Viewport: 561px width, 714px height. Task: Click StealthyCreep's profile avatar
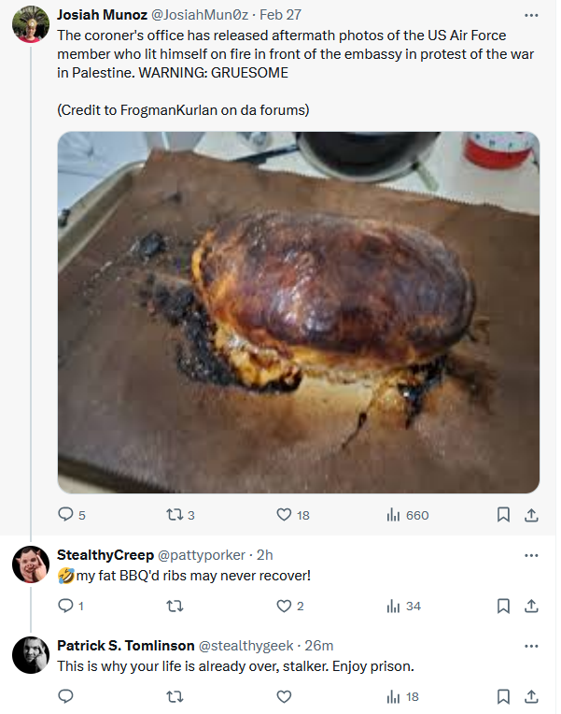pyautogui.click(x=31, y=564)
